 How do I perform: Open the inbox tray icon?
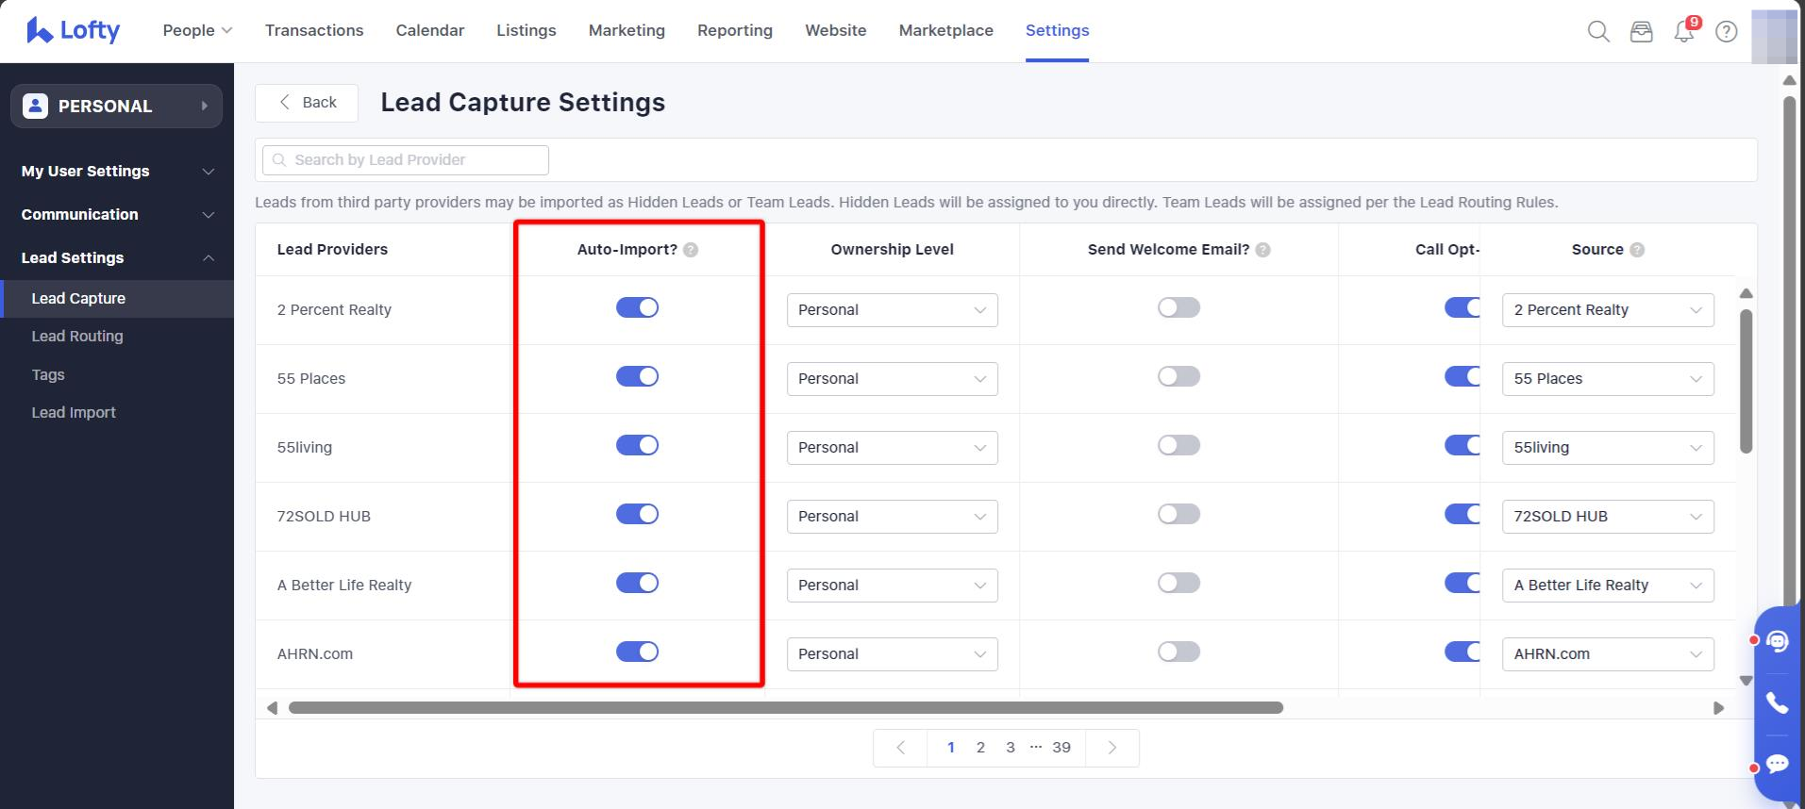click(1641, 31)
